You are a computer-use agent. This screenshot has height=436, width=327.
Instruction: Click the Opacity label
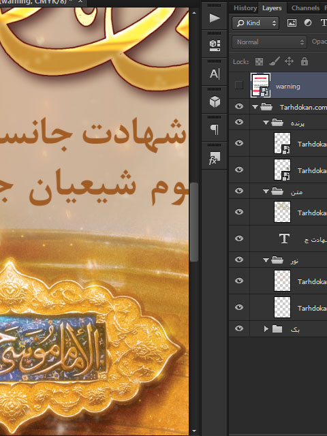click(x=320, y=42)
